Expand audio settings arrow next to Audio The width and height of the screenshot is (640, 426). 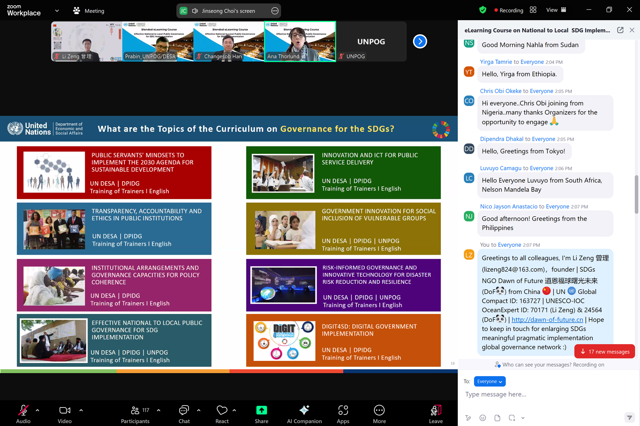pyautogui.click(x=37, y=410)
